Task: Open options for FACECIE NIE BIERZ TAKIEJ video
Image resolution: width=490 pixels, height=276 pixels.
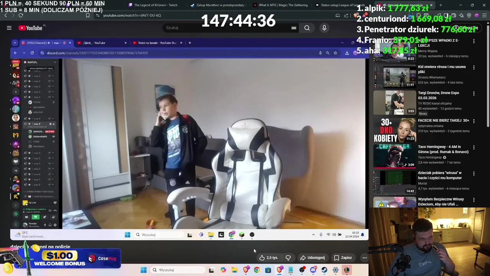Action: (x=474, y=121)
